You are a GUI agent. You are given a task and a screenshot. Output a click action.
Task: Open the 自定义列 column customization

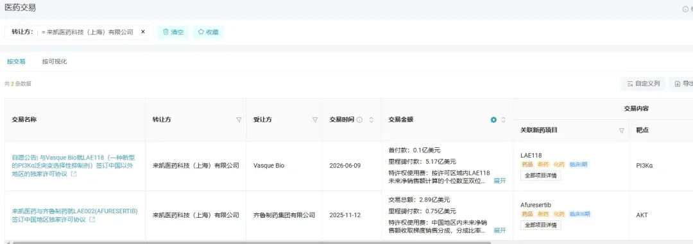pos(643,83)
